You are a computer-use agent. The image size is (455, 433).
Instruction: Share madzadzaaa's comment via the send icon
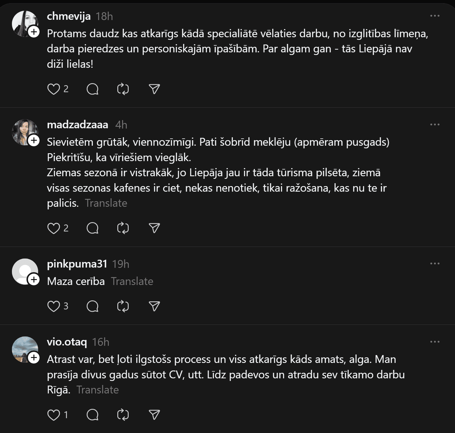coord(154,228)
